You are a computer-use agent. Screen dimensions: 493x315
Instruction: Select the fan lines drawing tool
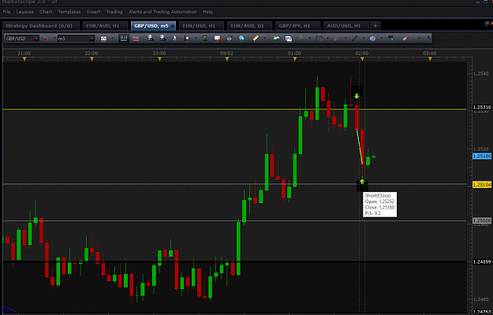[337, 38]
